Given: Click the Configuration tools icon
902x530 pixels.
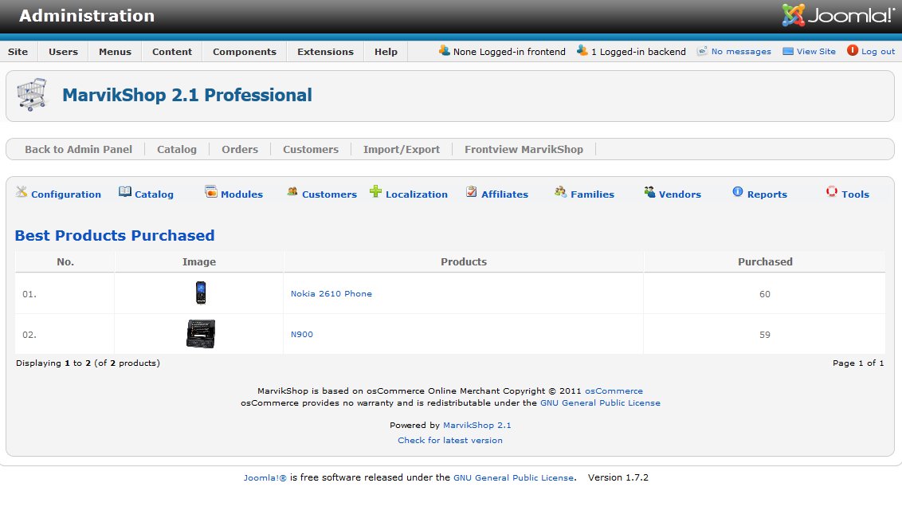Looking at the screenshot, I should point(22,192).
